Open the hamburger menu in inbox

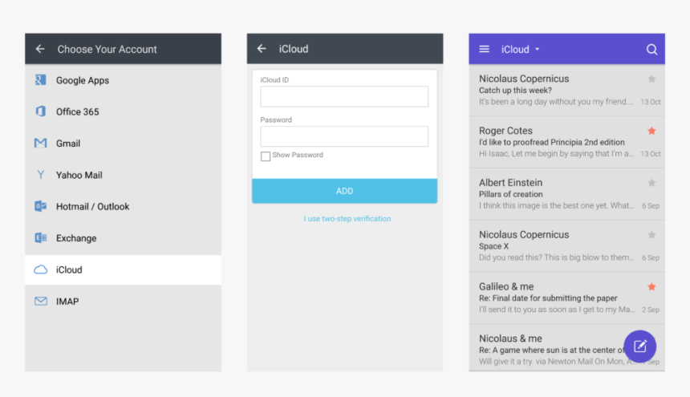pos(484,49)
